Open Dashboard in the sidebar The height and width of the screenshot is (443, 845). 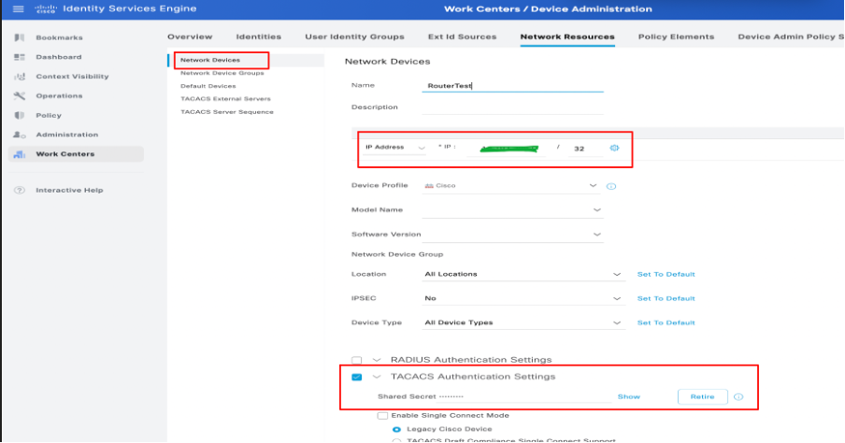click(59, 57)
